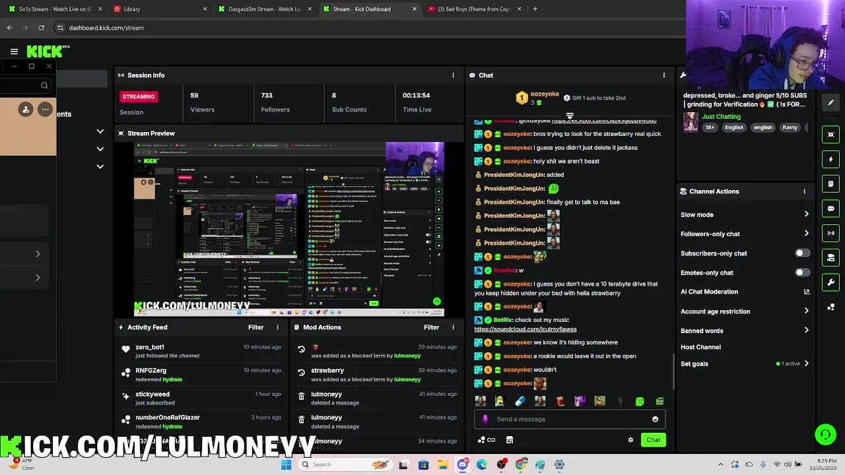The image size is (845, 475).
Task: Click Host Channel action
Action: coord(700,347)
